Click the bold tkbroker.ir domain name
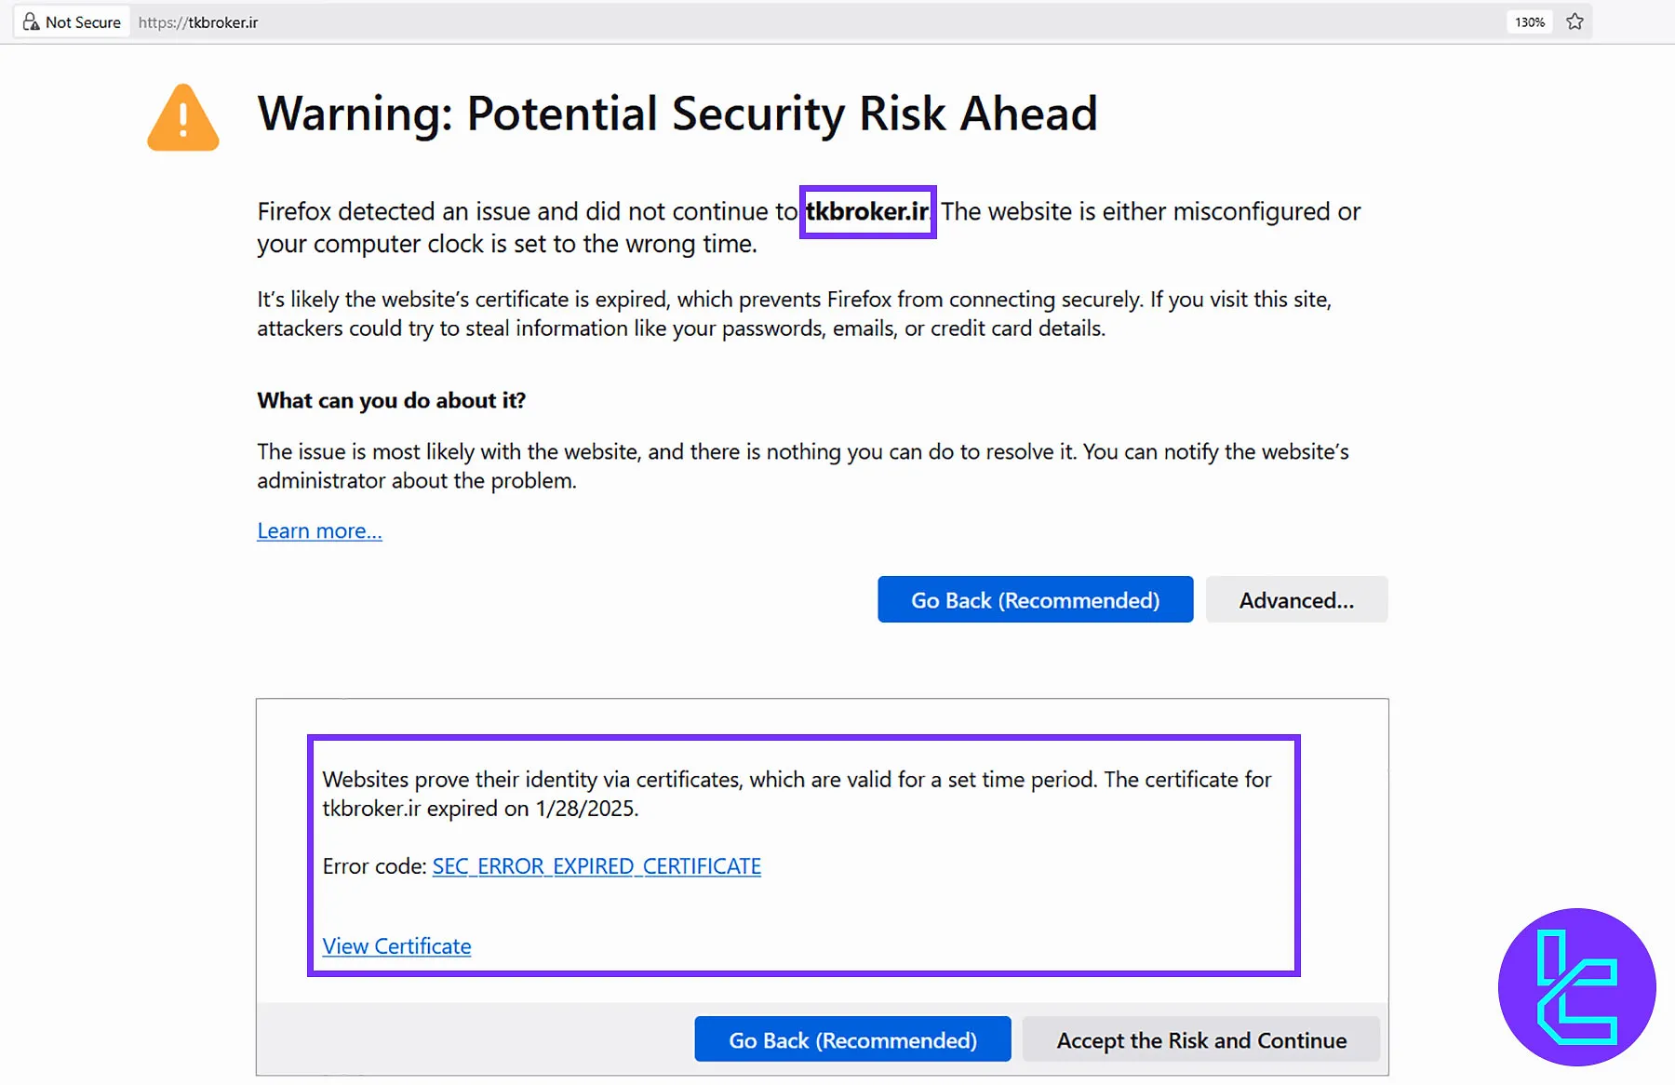The image size is (1675, 1085). (867, 212)
